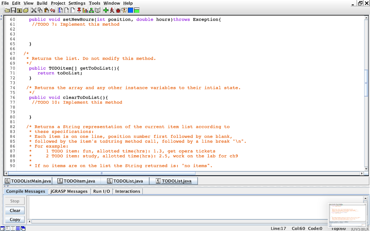Select the underlined TODOList.java tab

[x=173, y=181]
